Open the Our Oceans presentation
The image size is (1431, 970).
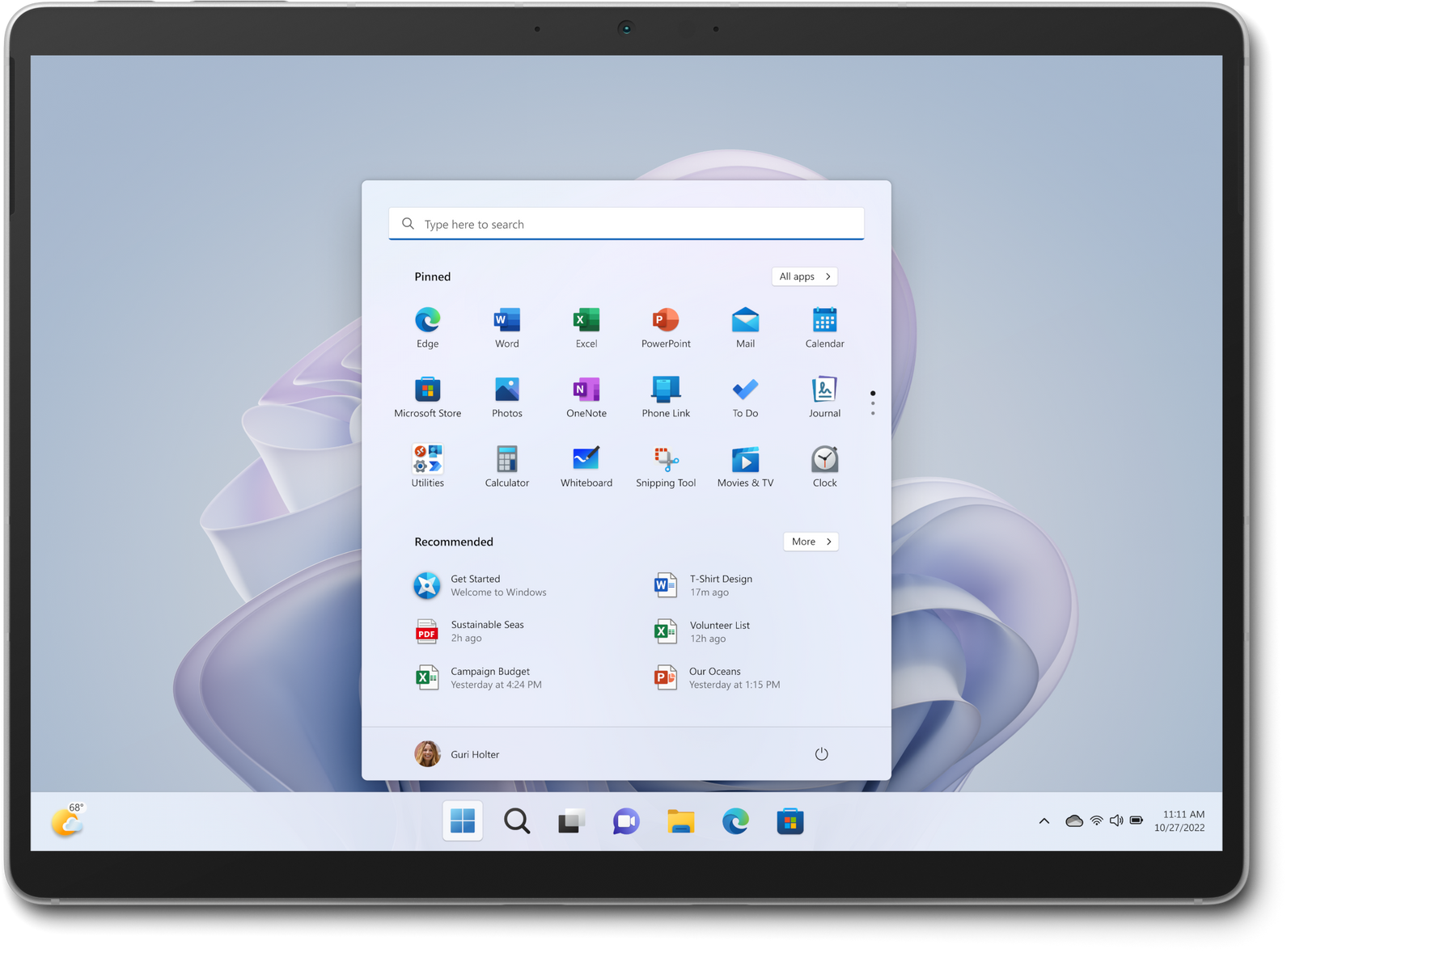pyautogui.click(x=717, y=677)
